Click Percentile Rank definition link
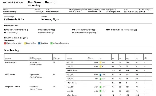156x96 pixels. (46, 33)
